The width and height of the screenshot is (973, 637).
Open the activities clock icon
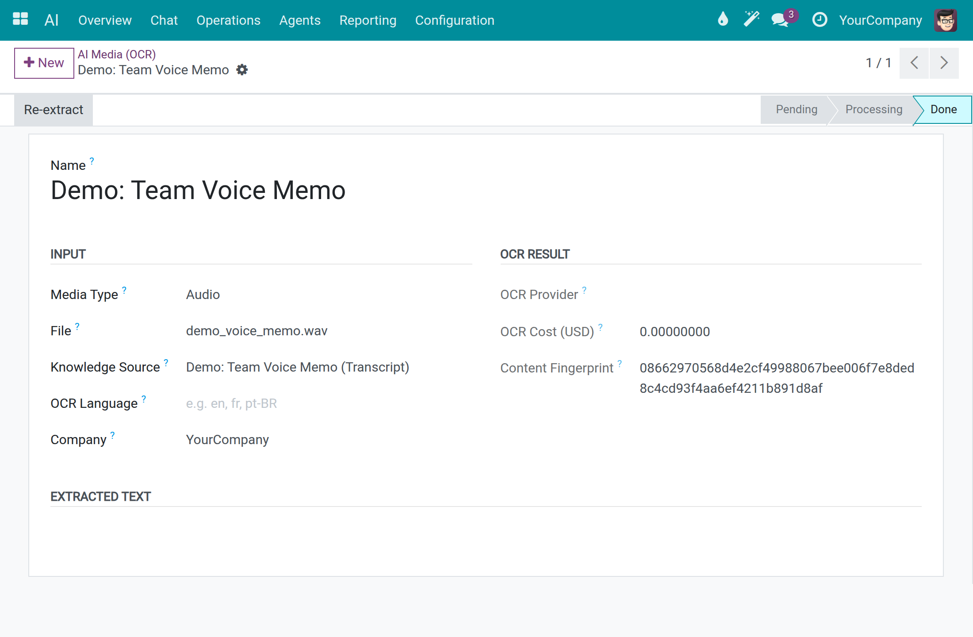pos(820,19)
